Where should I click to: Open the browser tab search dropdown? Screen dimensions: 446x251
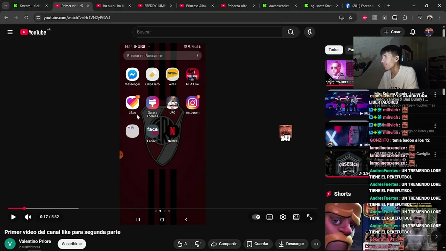[5, 6]
